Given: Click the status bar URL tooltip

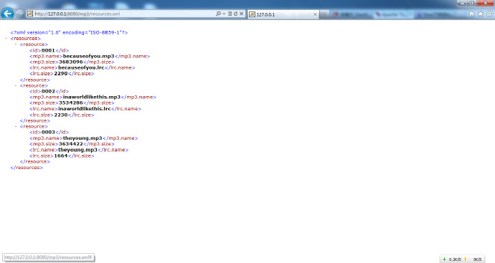Looking at the screenshot, I should point(48,257).
